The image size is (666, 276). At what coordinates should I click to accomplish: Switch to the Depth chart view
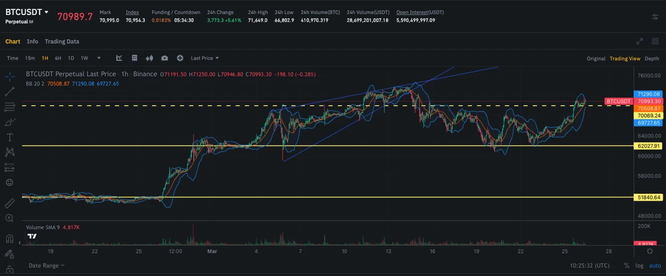(651, 59)
